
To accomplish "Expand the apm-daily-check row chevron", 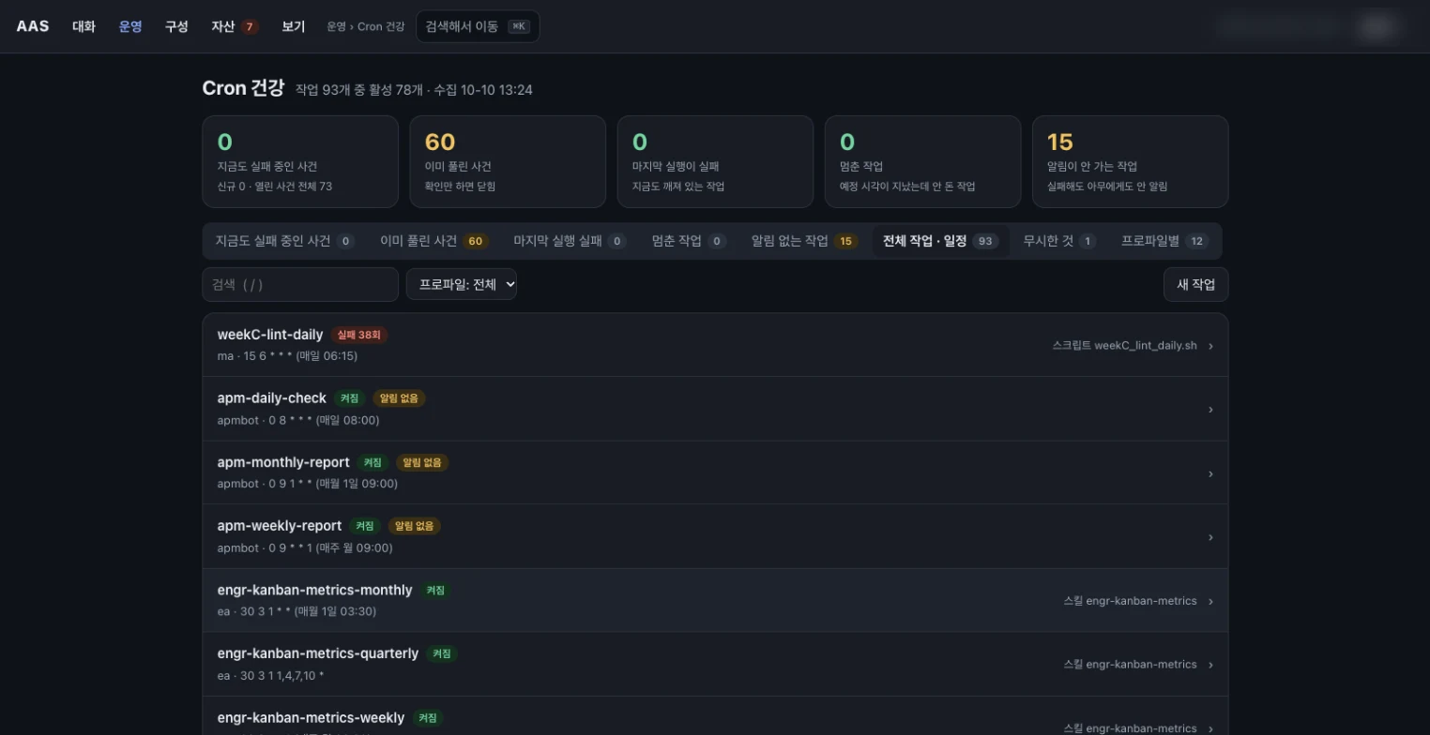I will point(1210,410).
